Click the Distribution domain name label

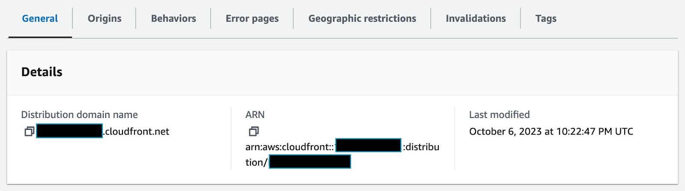coord(79,115)
